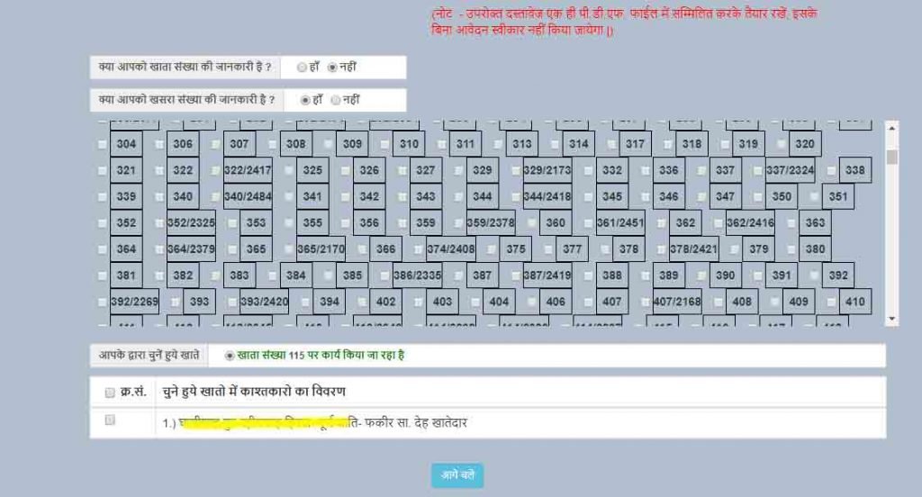Tick checkbox for khasra 364
The width and height of the screenshot is (922, 497).
point(103,249)
